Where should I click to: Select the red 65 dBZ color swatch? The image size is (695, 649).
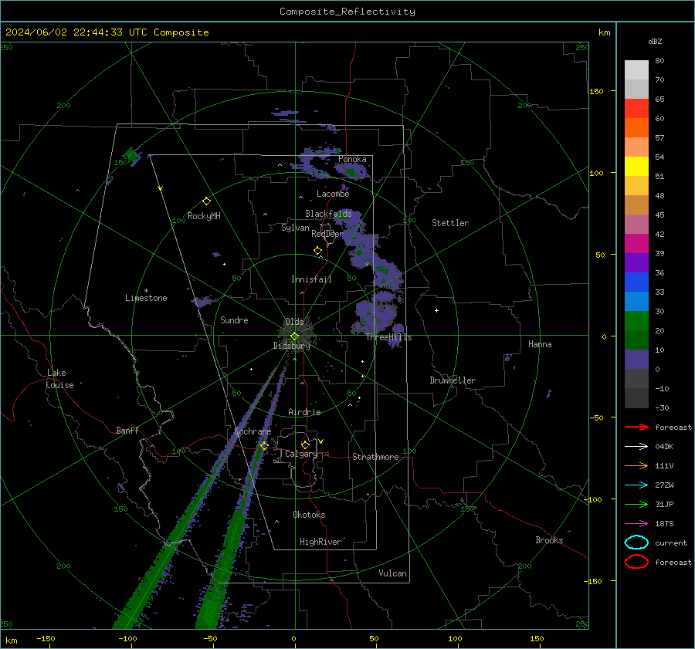pos(636,108)
